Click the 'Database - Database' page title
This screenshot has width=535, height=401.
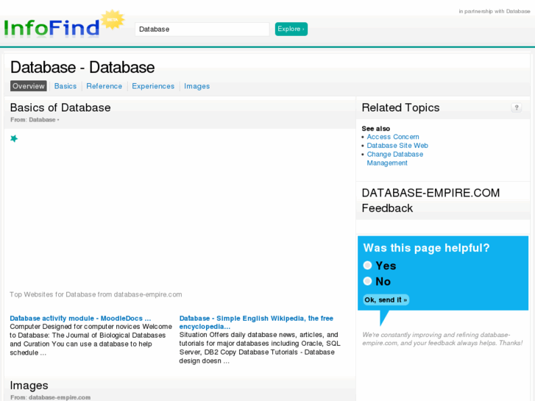coord(82,67)
